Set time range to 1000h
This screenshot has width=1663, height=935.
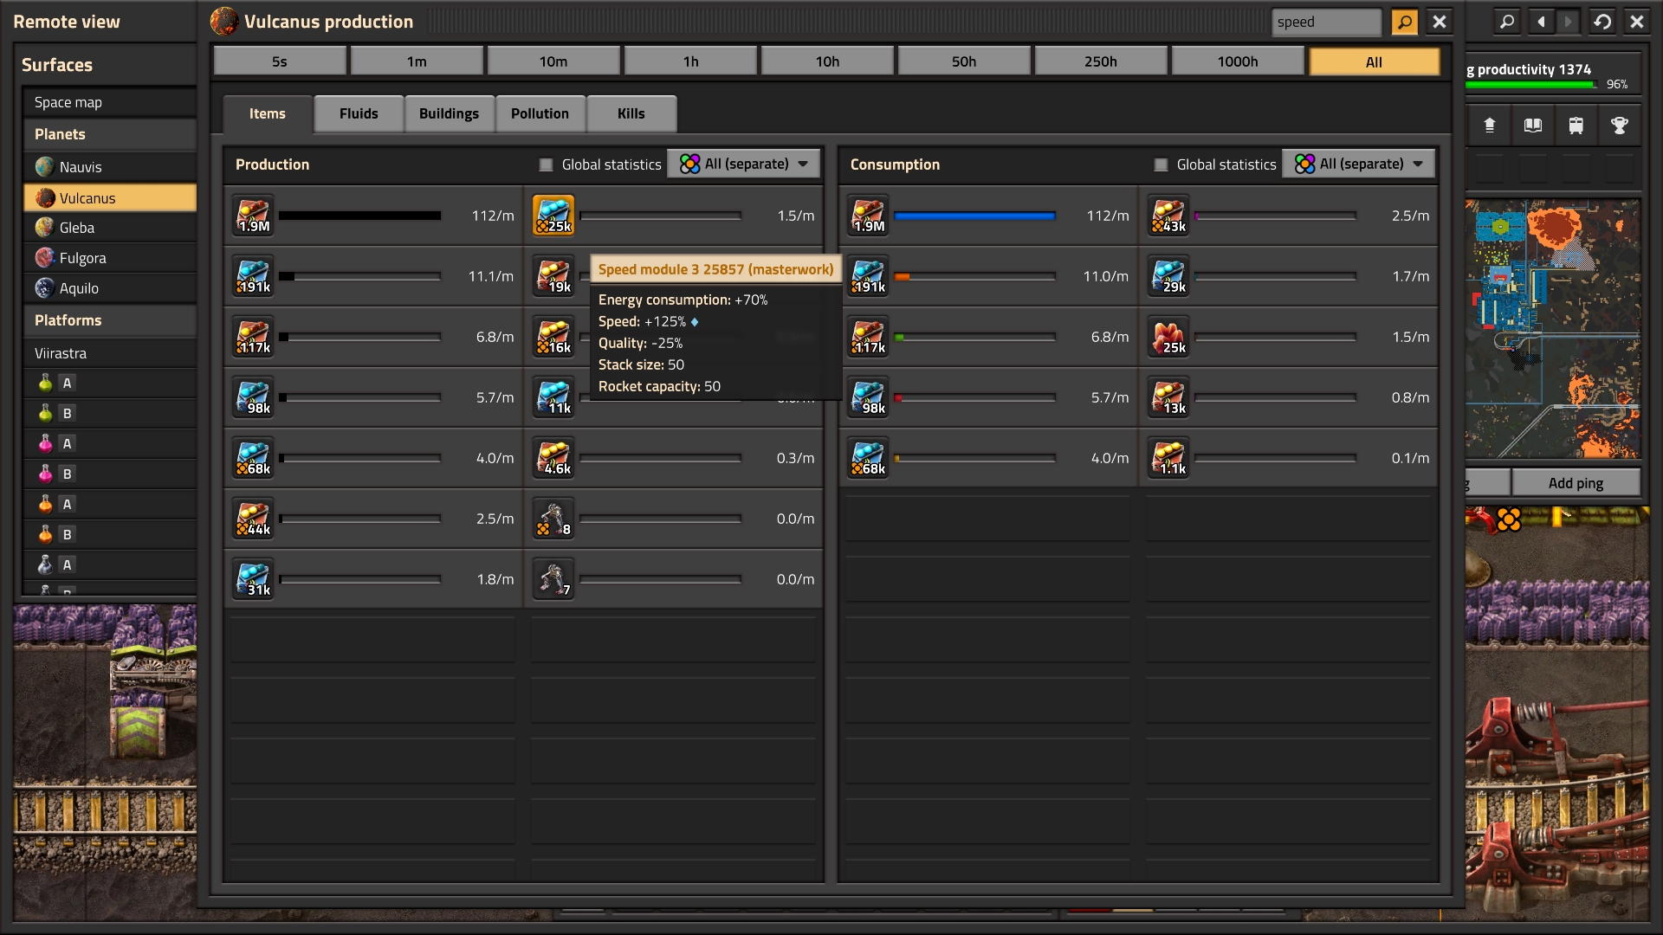click(x=1238, y=61)
